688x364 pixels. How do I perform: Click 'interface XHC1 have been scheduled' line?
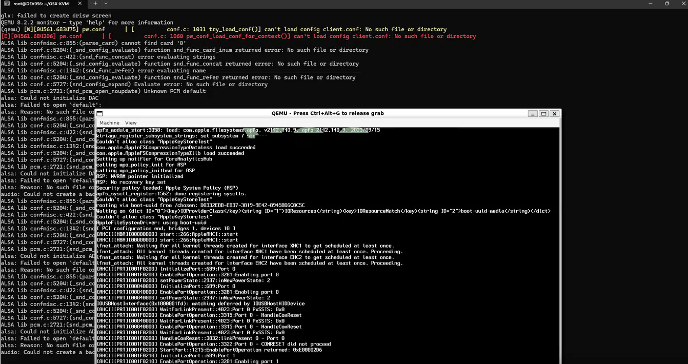click(250, 252)
